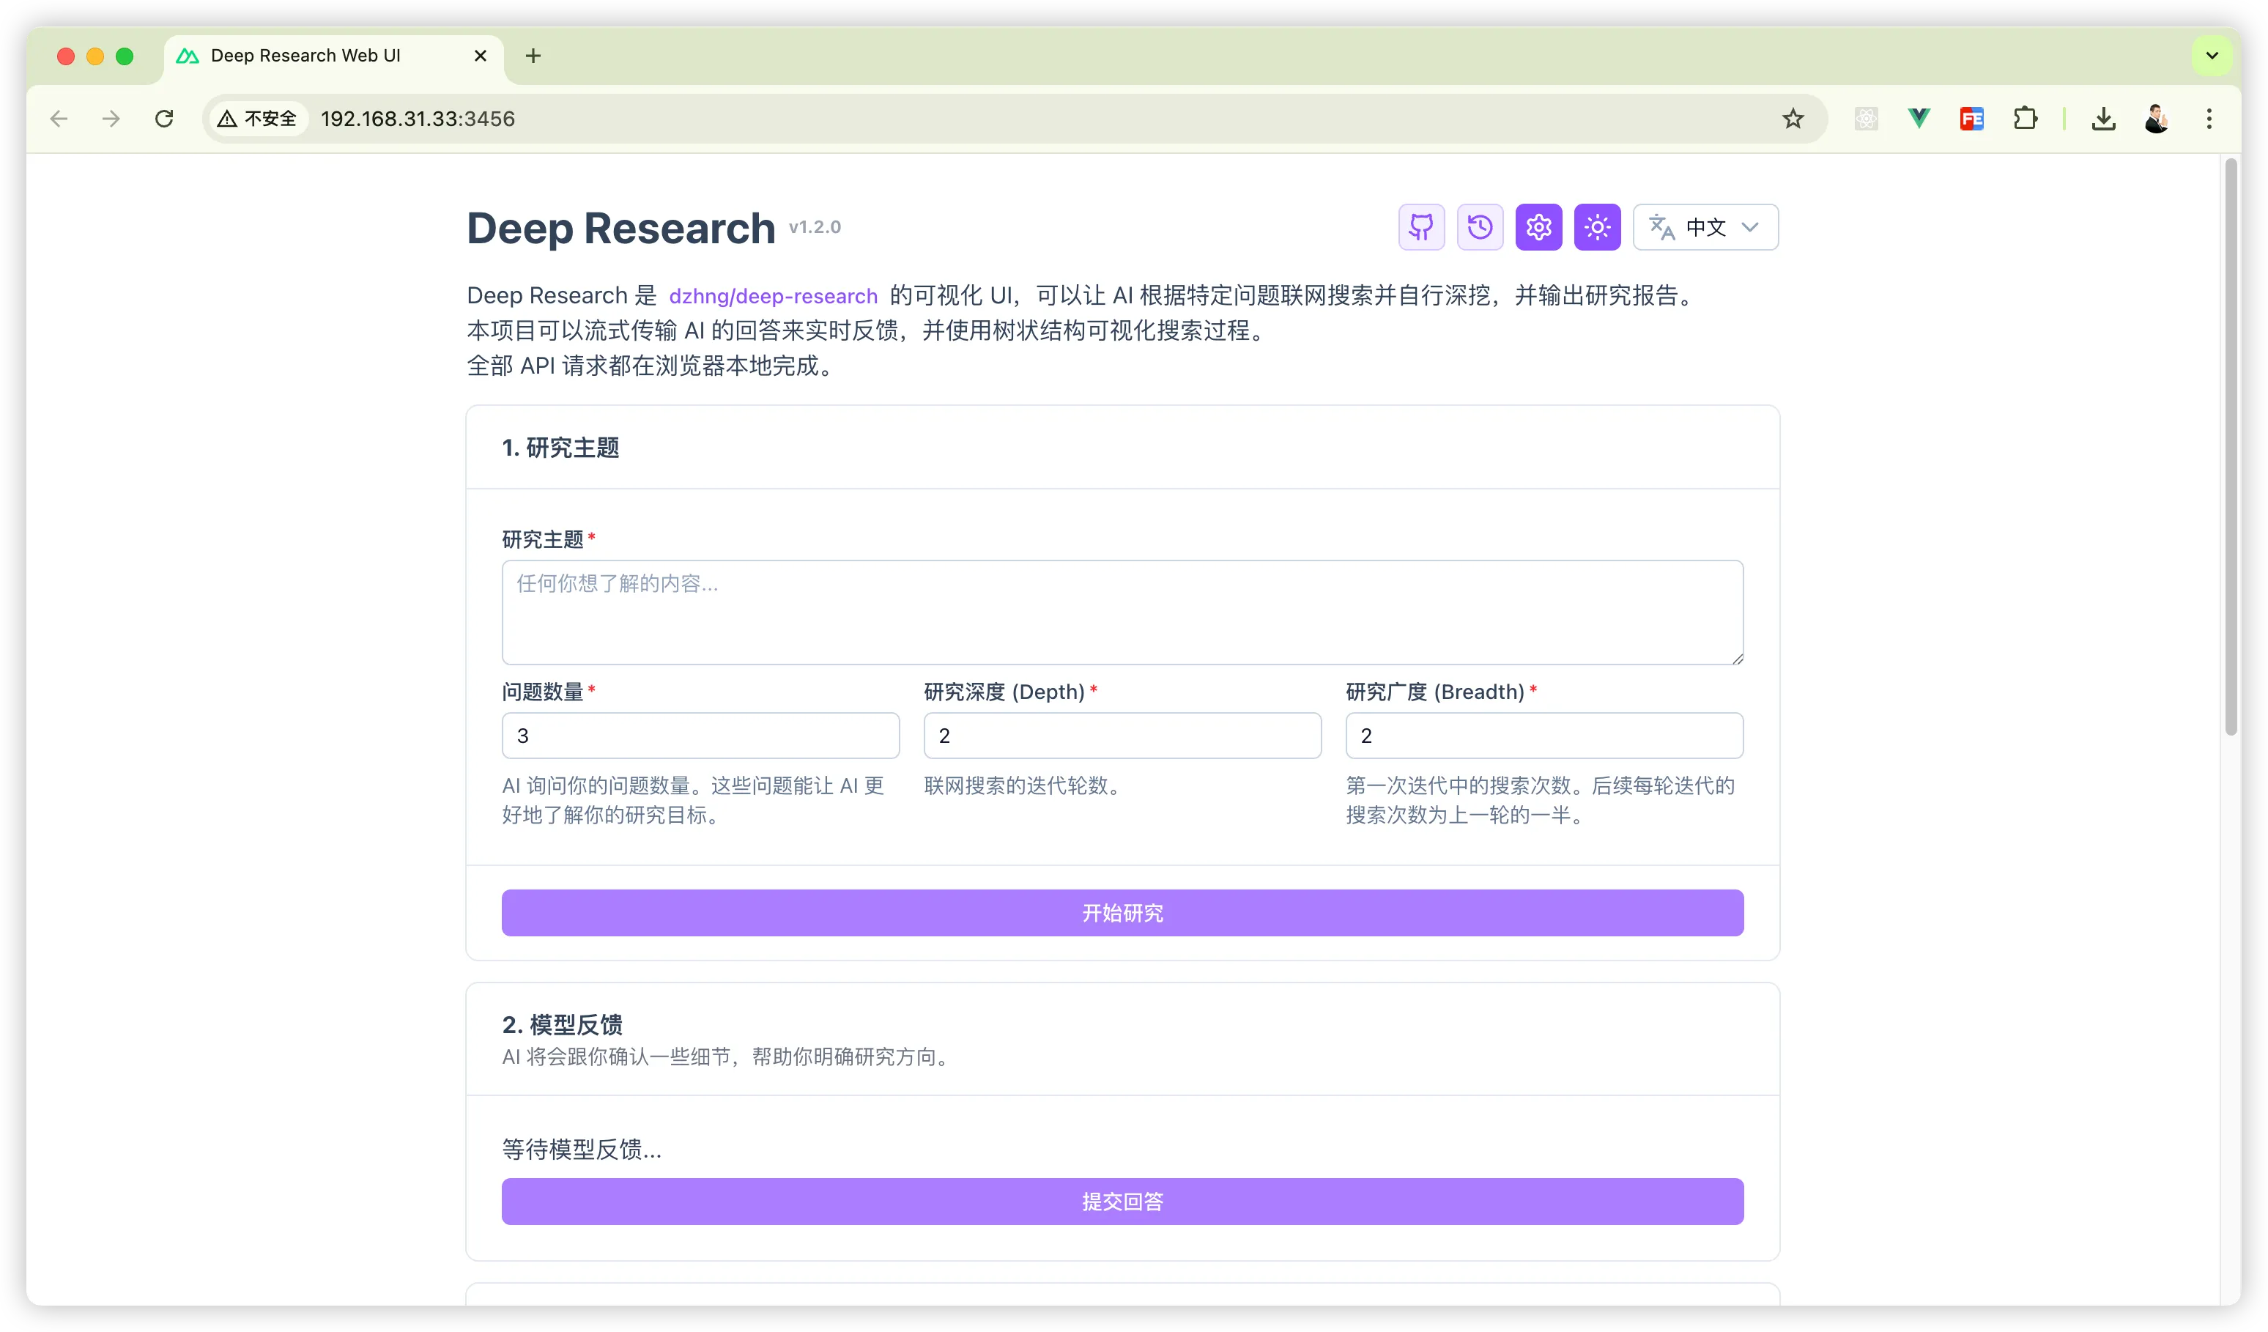Screen dimensions: 2268x1332
Task: Open the settings gear button
Action: pos(1538,227)
